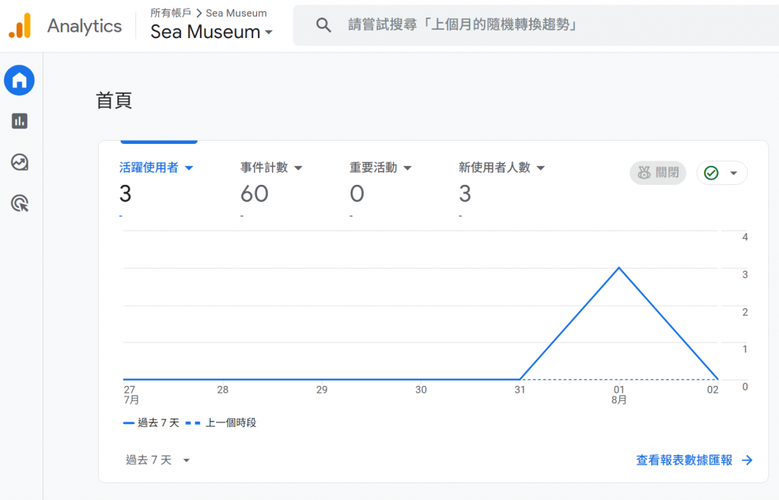
Task: Click the green checkmark status icon
Action: click(711, 174)
